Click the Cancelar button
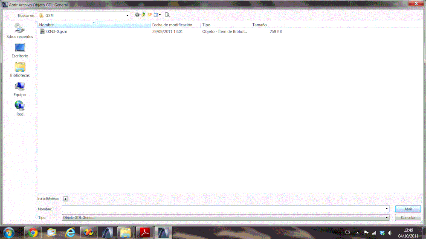This screenshot has height=239, width=426. tap(408, 218)
